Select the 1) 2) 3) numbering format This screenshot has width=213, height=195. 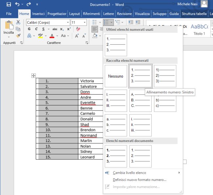pyautogui.click(x=165, y=76)
